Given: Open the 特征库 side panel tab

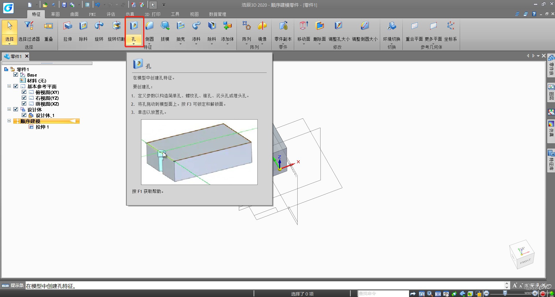Looking at the screenshot, I should click(x=551, y=161).
